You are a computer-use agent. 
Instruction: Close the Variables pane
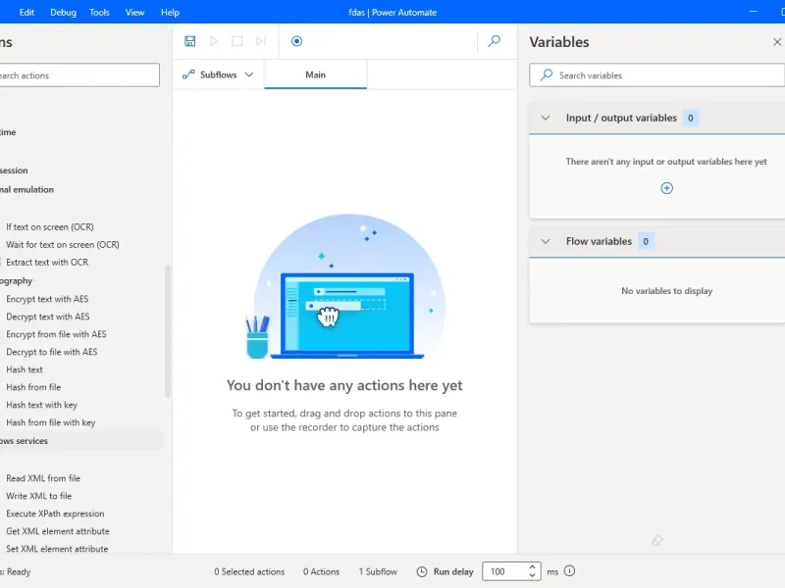point(777,42)
